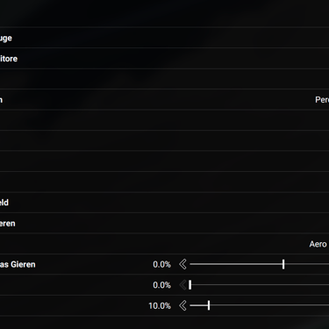
Task: Click the "as Gieren" setting label
Action: click(18, 265)
